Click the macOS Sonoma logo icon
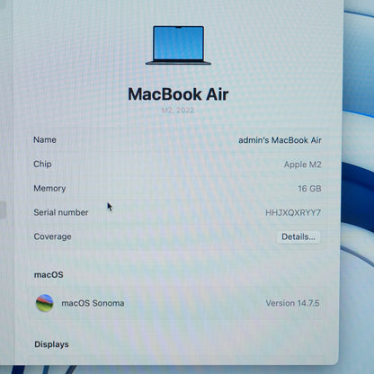This screenshot has height=374, width=374. 45,303
